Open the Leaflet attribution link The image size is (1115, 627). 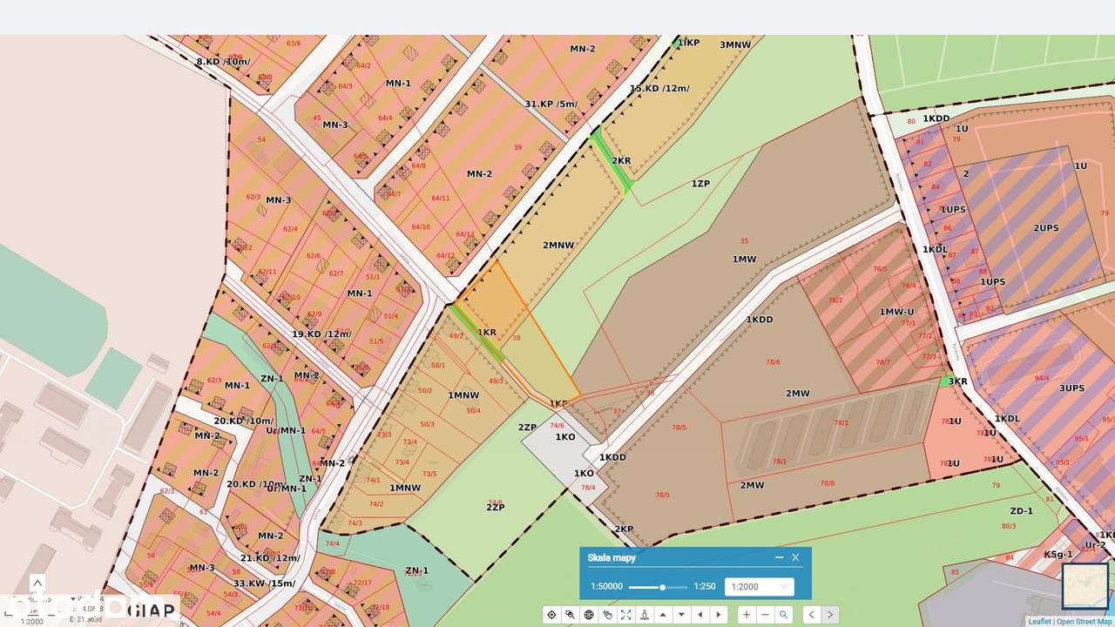[x=1037, y=621]
